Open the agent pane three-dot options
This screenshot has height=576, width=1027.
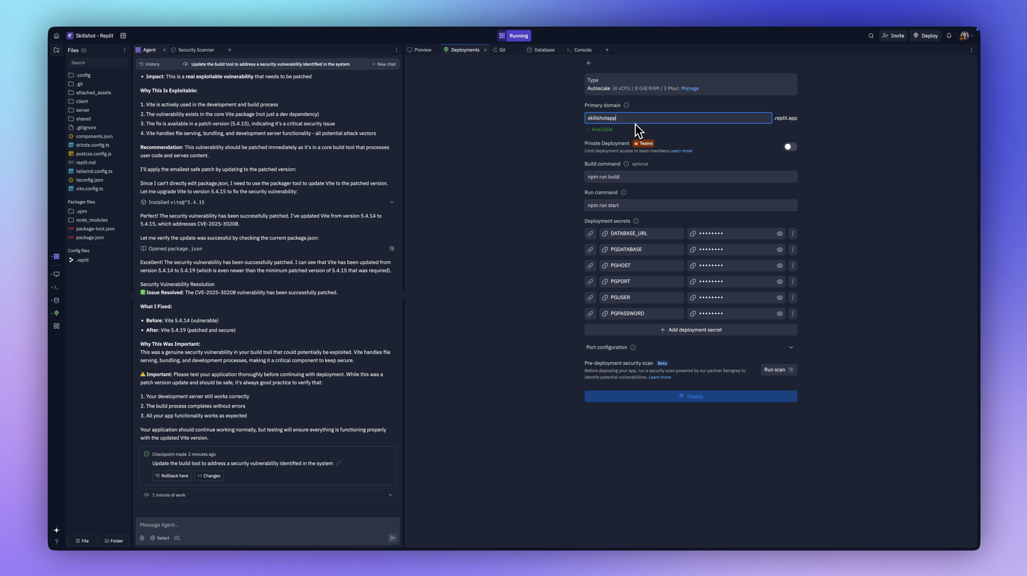click(396, 50)
